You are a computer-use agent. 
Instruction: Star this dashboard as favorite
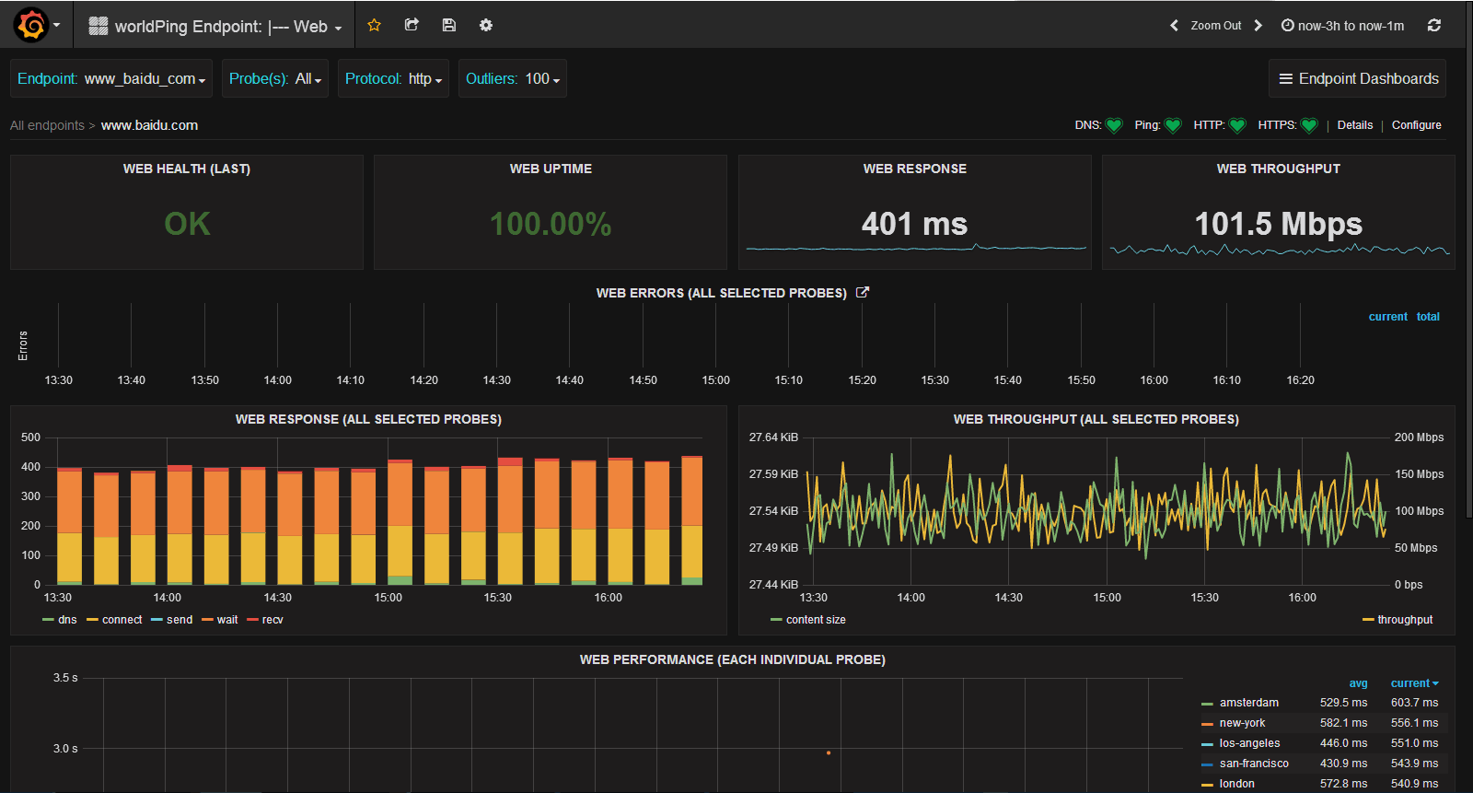click(x=374, y=25)
